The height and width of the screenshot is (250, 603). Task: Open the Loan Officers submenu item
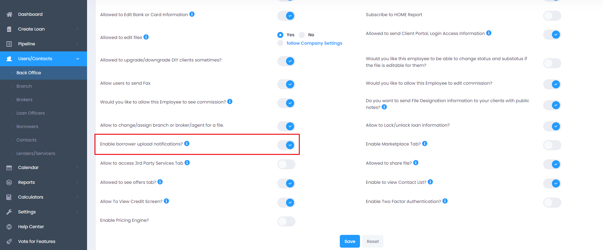pos(31,113)
